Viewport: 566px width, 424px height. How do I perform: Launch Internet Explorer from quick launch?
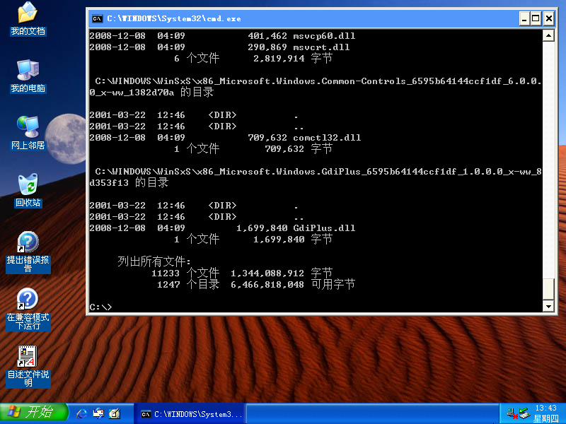pos(82,413)
